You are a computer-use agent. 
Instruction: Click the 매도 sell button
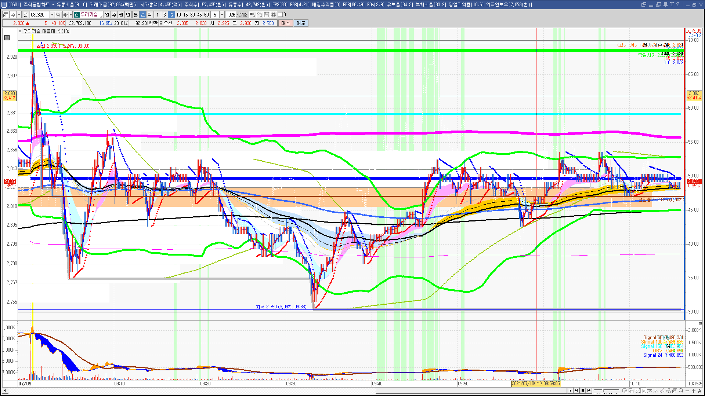301,23
